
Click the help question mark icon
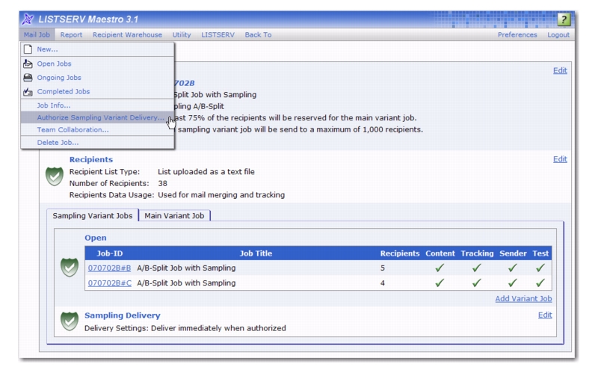(564, 19)
